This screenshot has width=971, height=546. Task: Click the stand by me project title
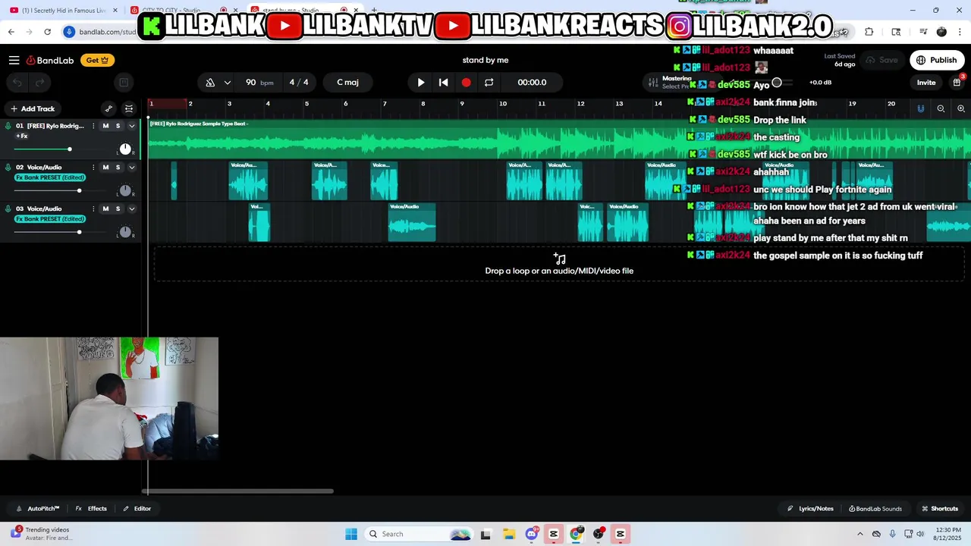click(485, 60)
